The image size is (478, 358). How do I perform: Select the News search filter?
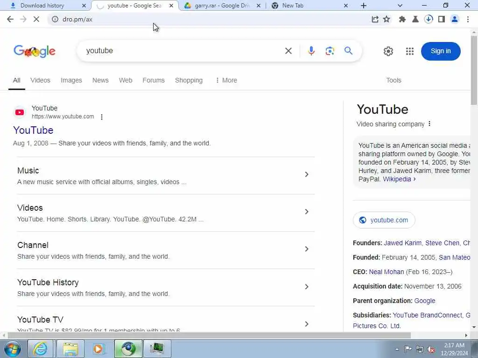100,80
